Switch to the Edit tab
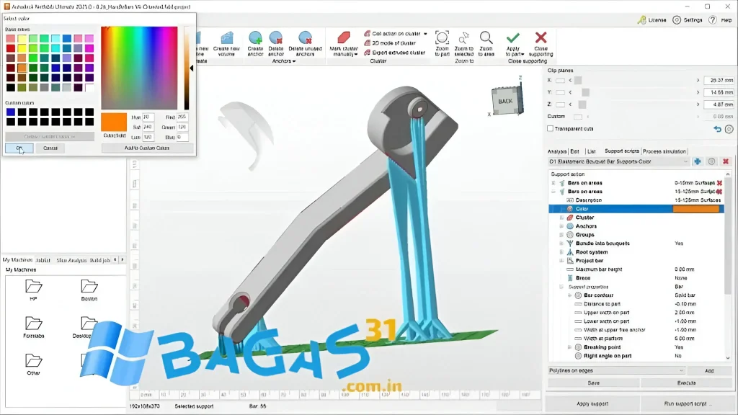Viewport: 738px width, 415px height. (574, 151)
